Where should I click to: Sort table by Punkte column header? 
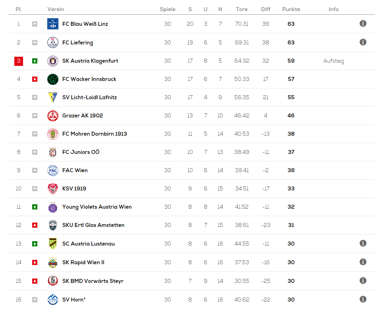pos(291,9)
